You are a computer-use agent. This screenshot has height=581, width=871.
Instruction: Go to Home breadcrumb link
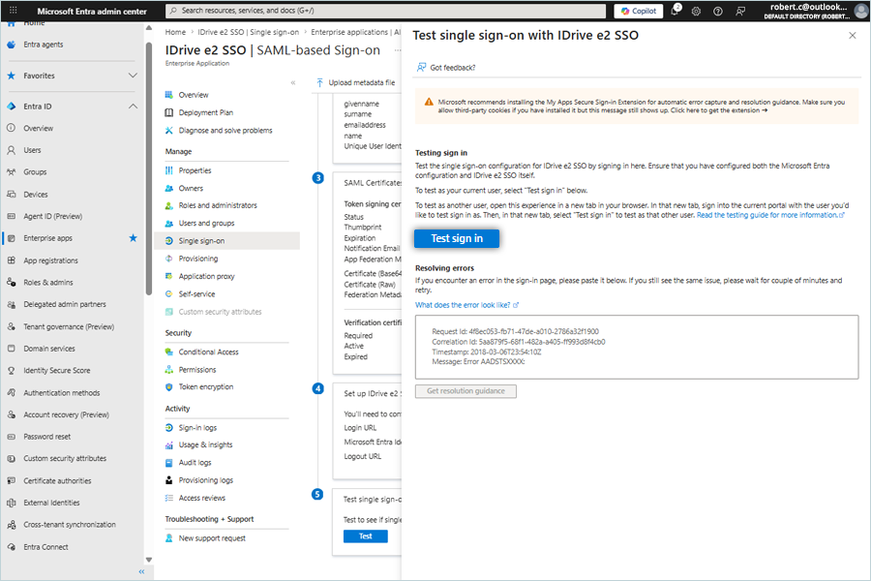click(175, 32)
